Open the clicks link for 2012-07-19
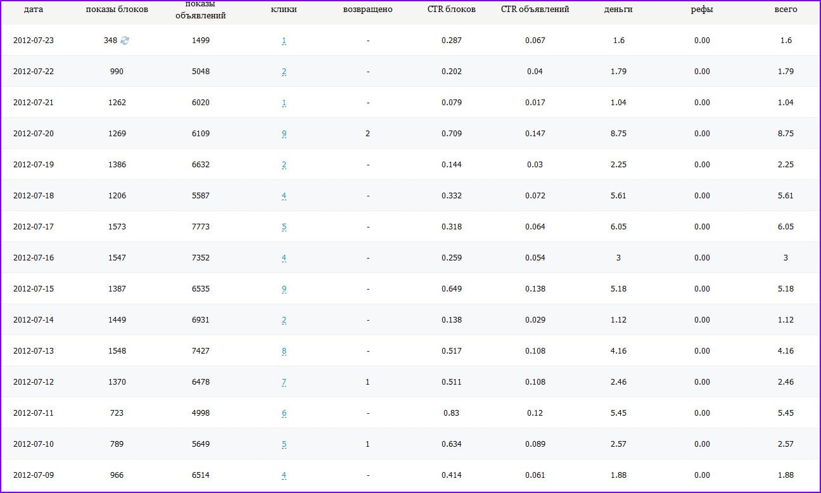This screenshot has height=493, width=821. click(284, 165)
